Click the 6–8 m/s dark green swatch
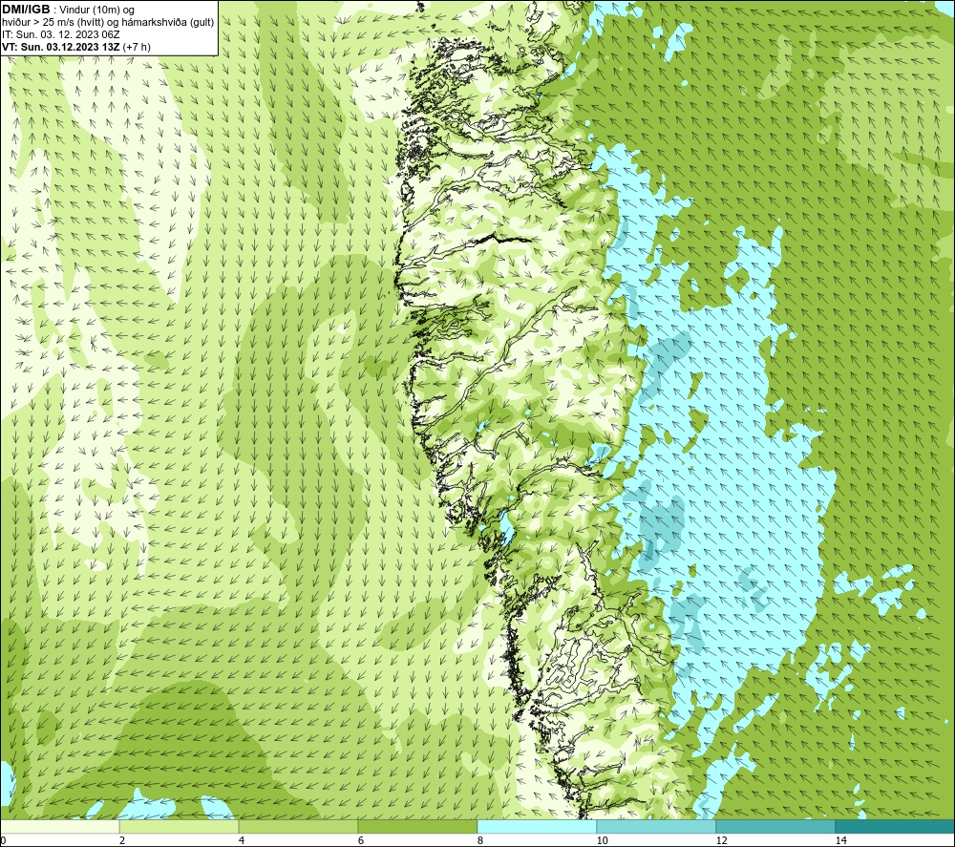Viewport: 955px width, 847px height. (x=418, y=826)
